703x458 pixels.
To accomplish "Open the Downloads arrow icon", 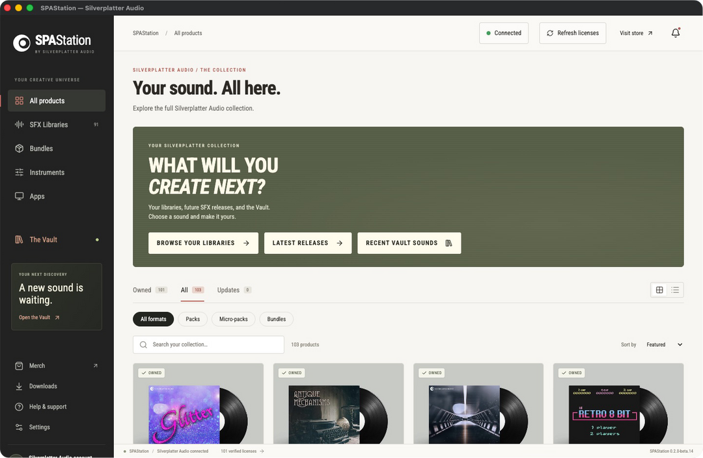I will (x=19, y=386).
